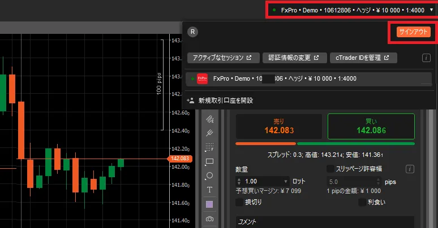This screenshot has height=228, width=438.
Task: Click 予想買いマージン: ¥7 099 text
Action: (x=268, y=191)
